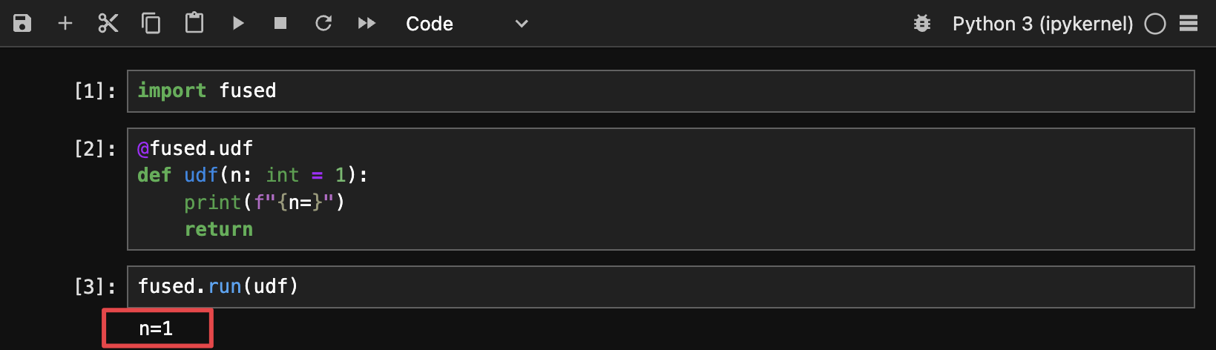Enable the debugger bug icon
This screenshot has width=1216, height=350.
point(922,24)
